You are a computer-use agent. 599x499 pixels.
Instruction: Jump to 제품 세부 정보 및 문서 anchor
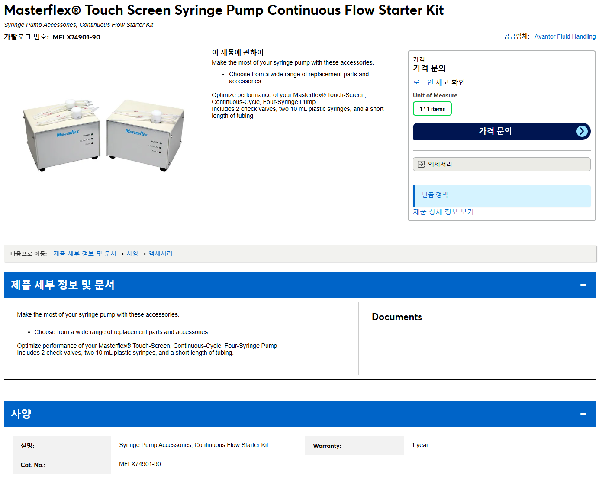85,254
